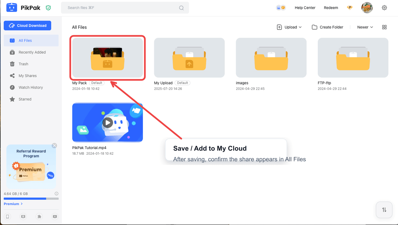
Task: Focus the Search files field
Action: click(125, 8)
